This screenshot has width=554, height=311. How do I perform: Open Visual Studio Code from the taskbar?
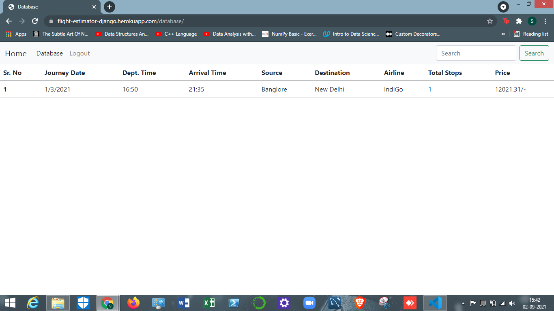pyautogui.click(x=435, y=303)
